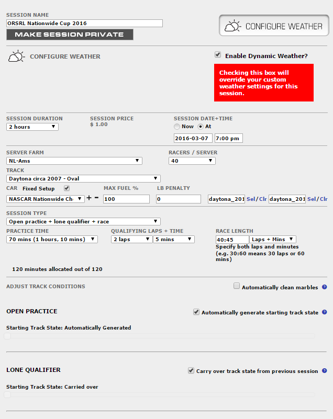Open the Session Duration dropdown
The width and height of the screenshot is (333, 419).
[32, 127]
